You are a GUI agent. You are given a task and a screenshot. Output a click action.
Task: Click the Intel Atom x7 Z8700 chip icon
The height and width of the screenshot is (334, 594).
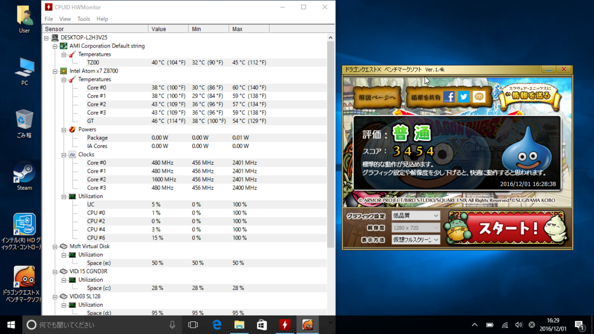click(x=64, y=71)
